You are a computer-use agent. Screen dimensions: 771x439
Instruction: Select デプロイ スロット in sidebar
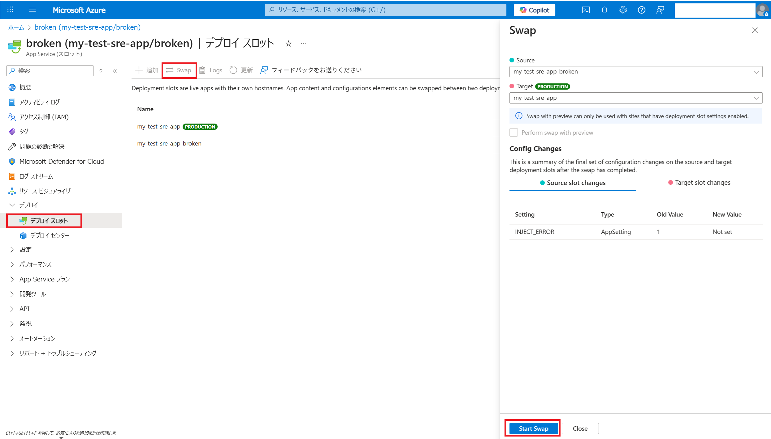[49, 221]
